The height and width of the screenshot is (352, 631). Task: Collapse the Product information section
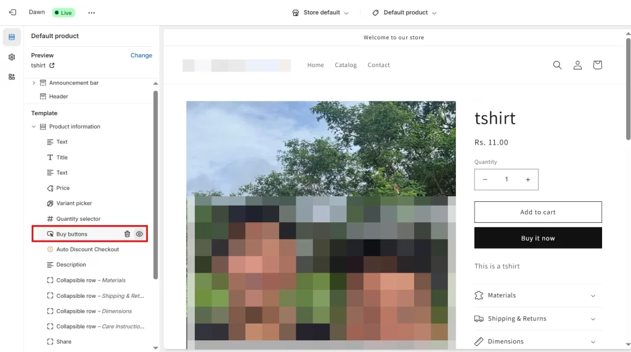pyautogui.click(x=34, y=127)
